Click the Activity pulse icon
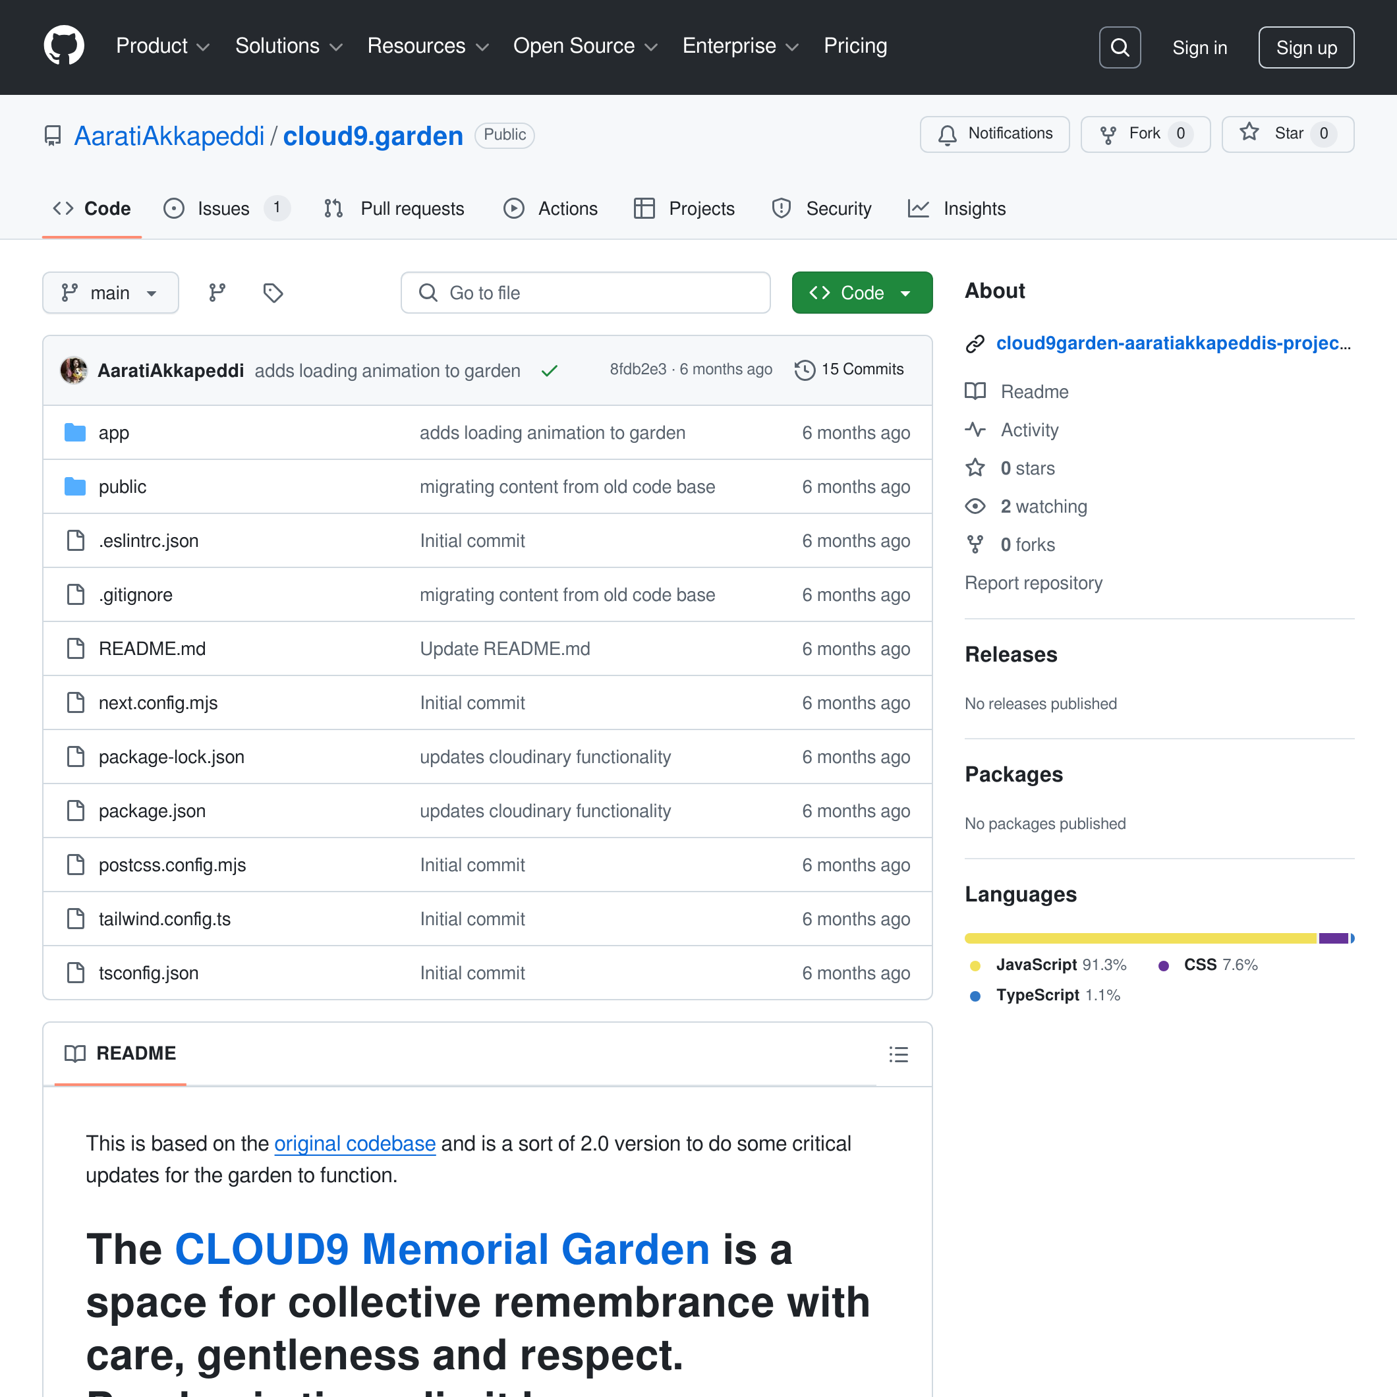 pos(975,430)
